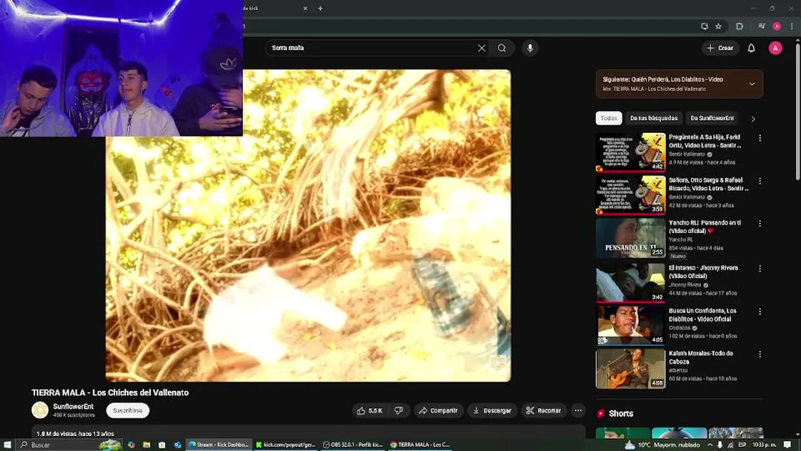Open YouTube notifications bell
The width and height of the screenshot is (801, 451).
[752, 48]
